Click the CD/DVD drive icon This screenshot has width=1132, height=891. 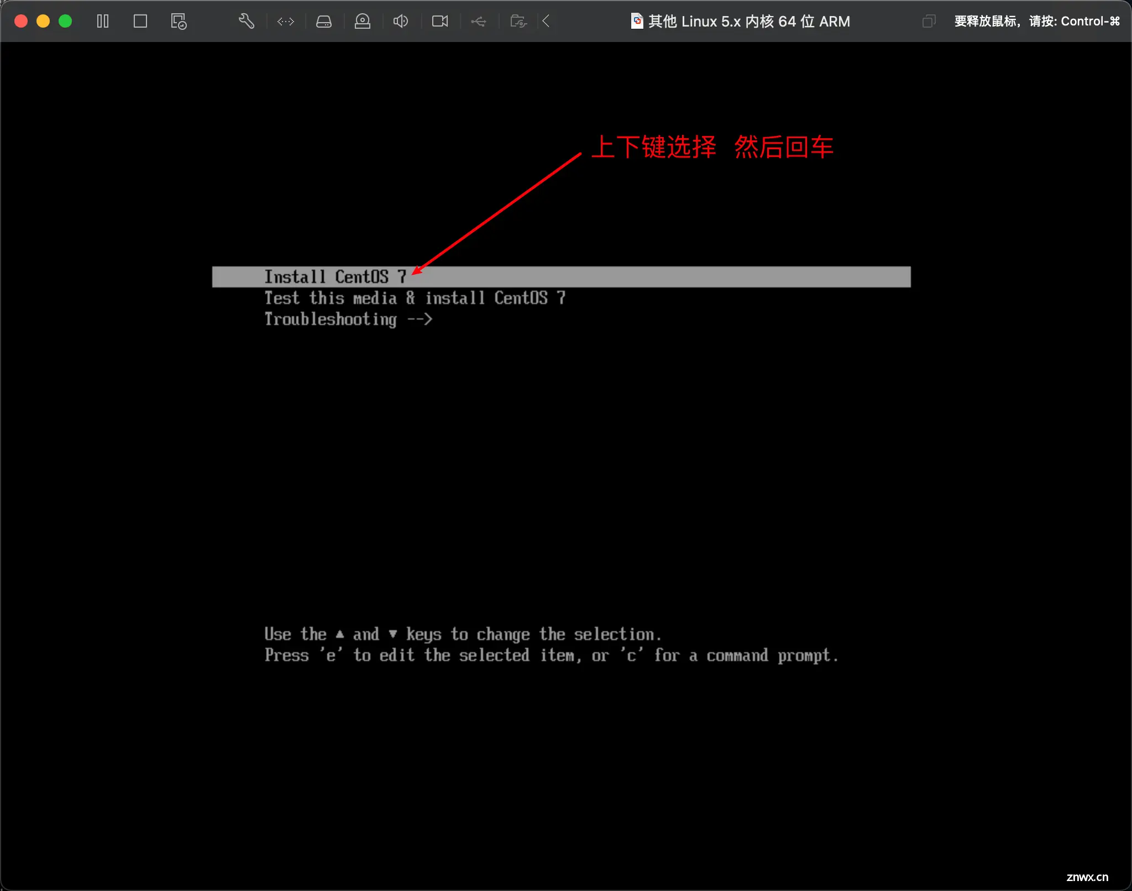click(363, 22)
